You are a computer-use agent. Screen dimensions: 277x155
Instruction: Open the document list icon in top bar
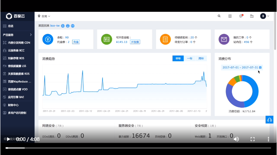(230, 16)
